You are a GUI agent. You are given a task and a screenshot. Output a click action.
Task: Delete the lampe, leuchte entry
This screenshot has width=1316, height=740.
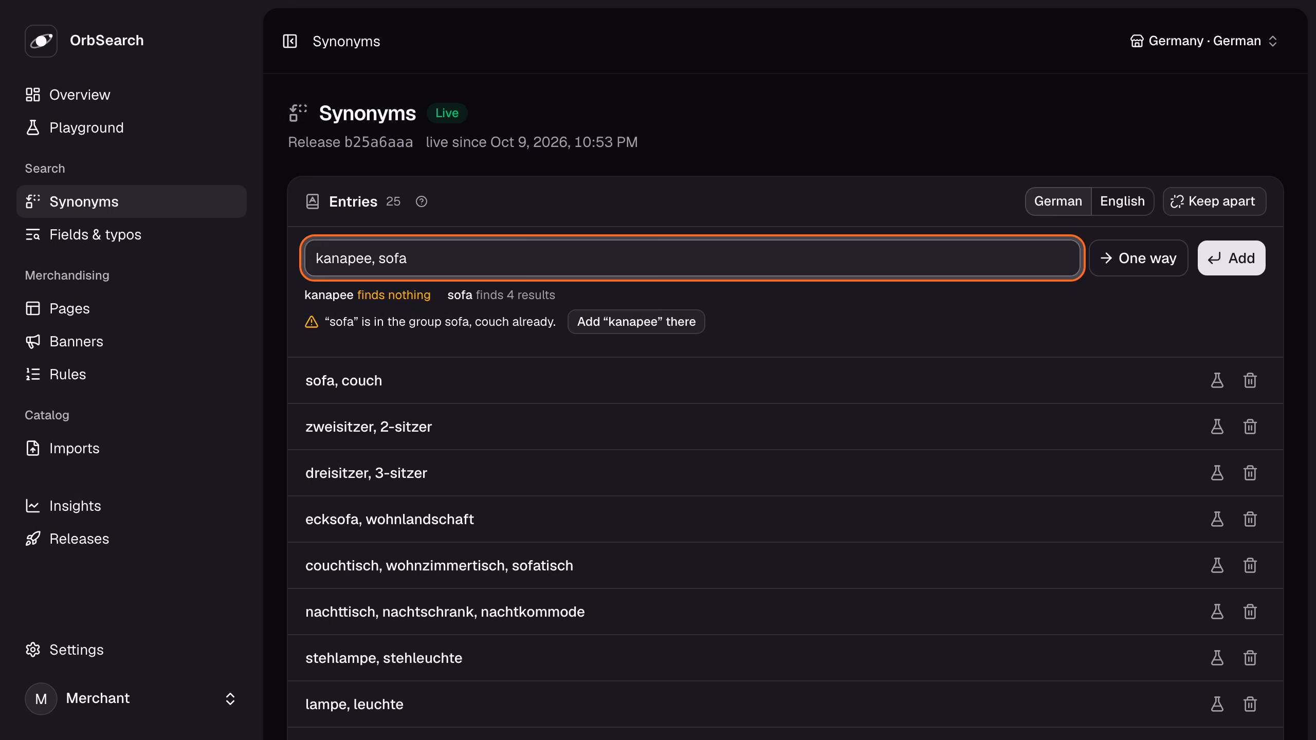1250,704
